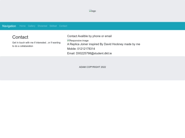Click the David Hockney replica joiner caption
This screenshot has height=138, width=185.
click(x=103, y=44)
